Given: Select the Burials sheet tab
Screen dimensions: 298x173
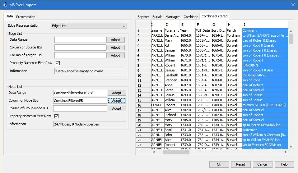Looking at the screenshot, I should click(157, 17).
